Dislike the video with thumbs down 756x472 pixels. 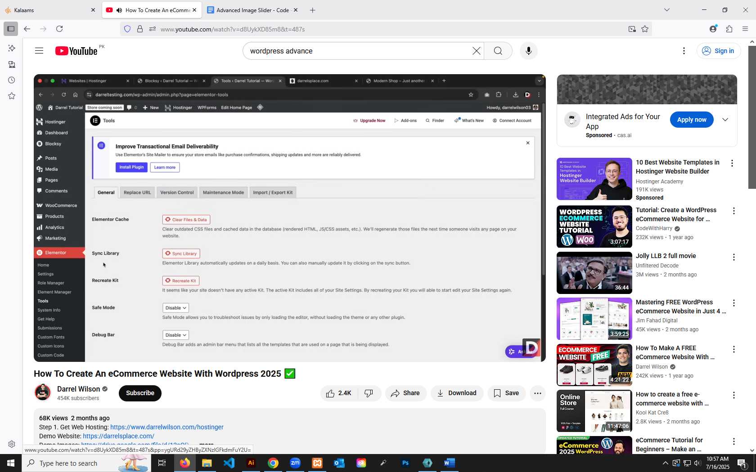click(369, 393)
